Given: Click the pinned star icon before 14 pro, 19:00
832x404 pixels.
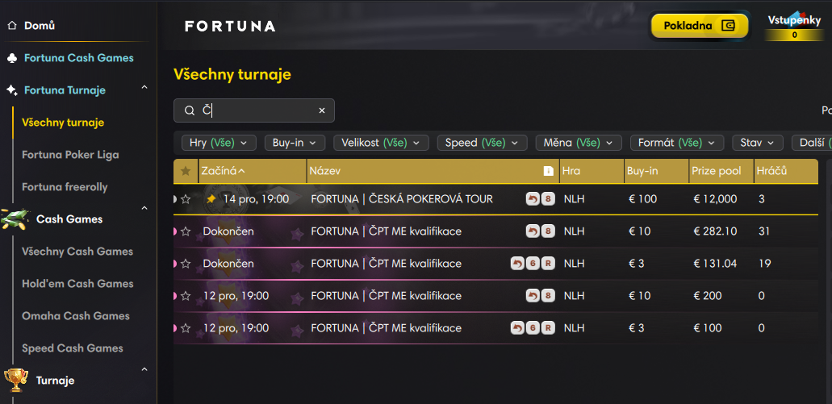Looking at the screenshot, I should point(211,199).
